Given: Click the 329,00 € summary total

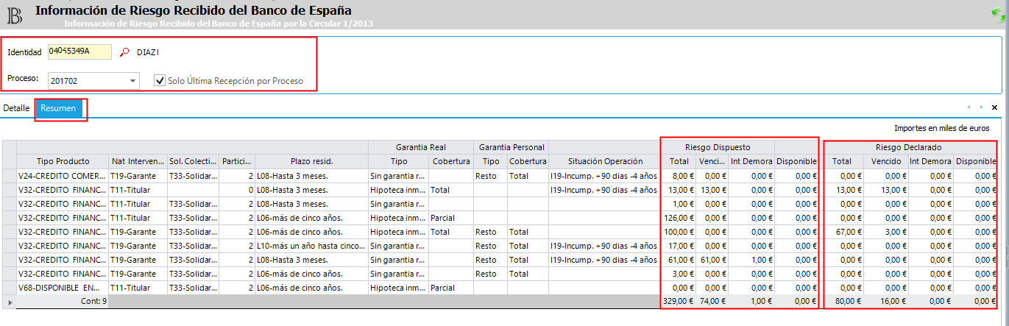Looking at the screenshot, I should pos(679,301).
